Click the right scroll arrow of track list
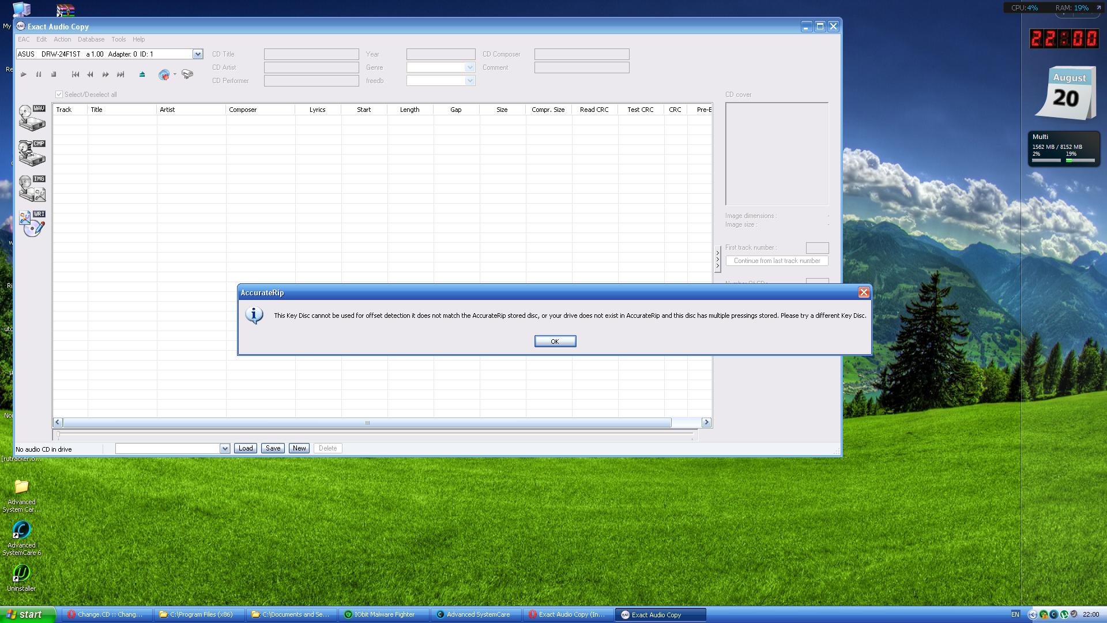This screenshot has height=623, width=1107. click(706, 423)
